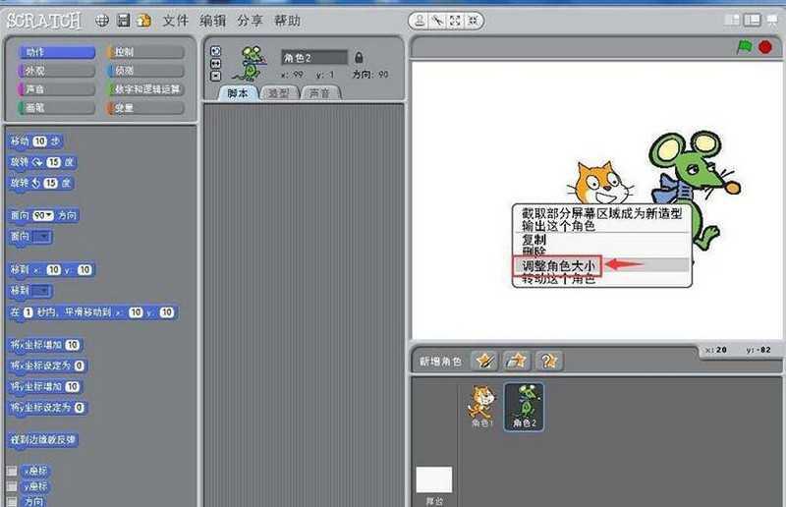The width and height of the screenshot is (786, 507).
Task: Click the green flag to start scripts
Action: coord(744,46)
